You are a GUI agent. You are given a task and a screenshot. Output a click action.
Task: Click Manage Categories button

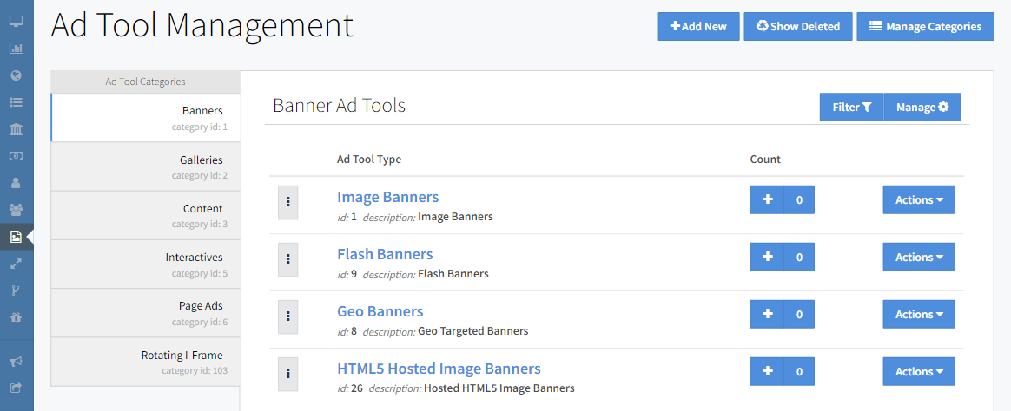[x=925, y=27]
